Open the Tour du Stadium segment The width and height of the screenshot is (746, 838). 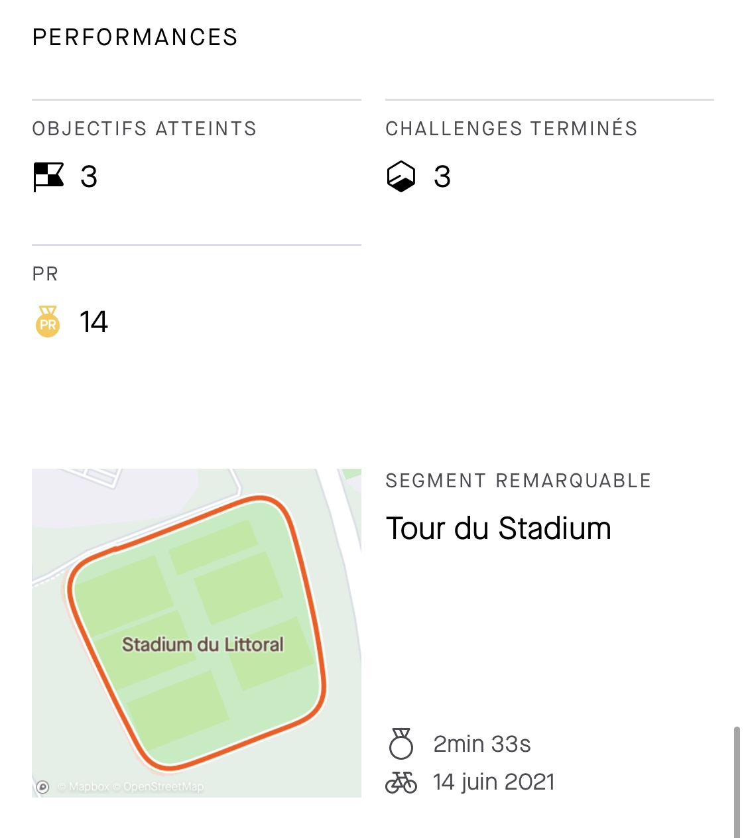(498, 528)
